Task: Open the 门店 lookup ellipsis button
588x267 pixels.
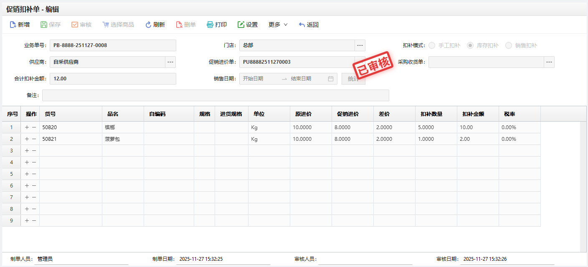Action: pos(360,45)
